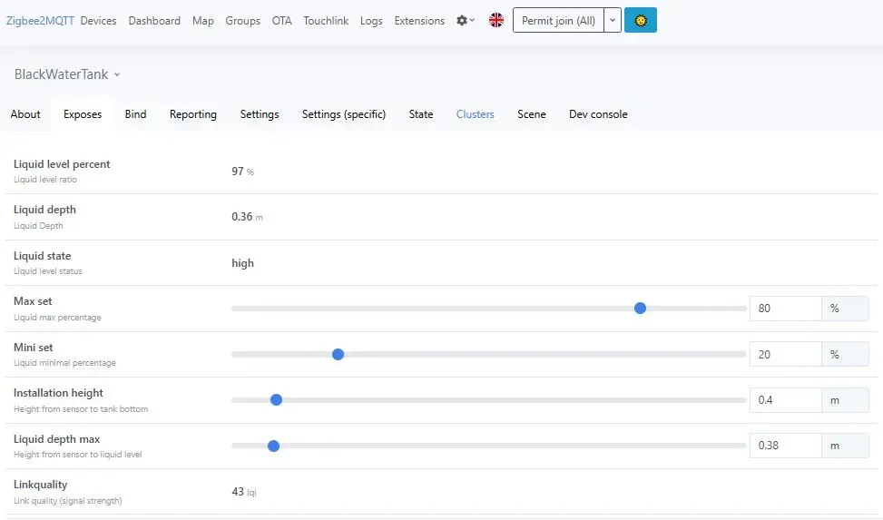
Task: Navigate to the Map page
Action: pyautogui.click(x=203, y=21)
